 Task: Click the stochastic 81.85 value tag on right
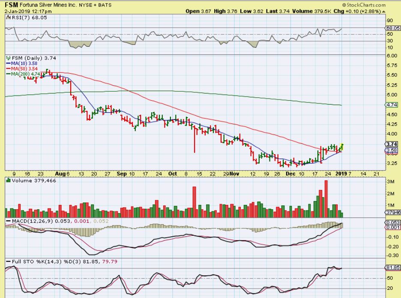tap(393, 268)
